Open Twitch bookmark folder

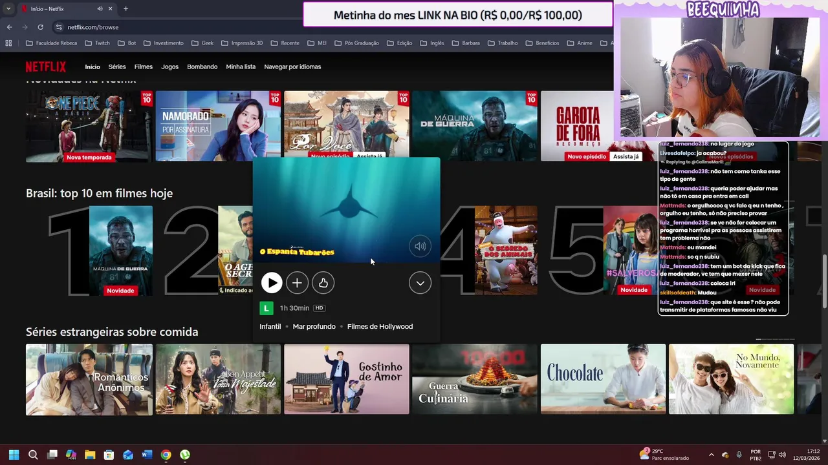[97, 43]
